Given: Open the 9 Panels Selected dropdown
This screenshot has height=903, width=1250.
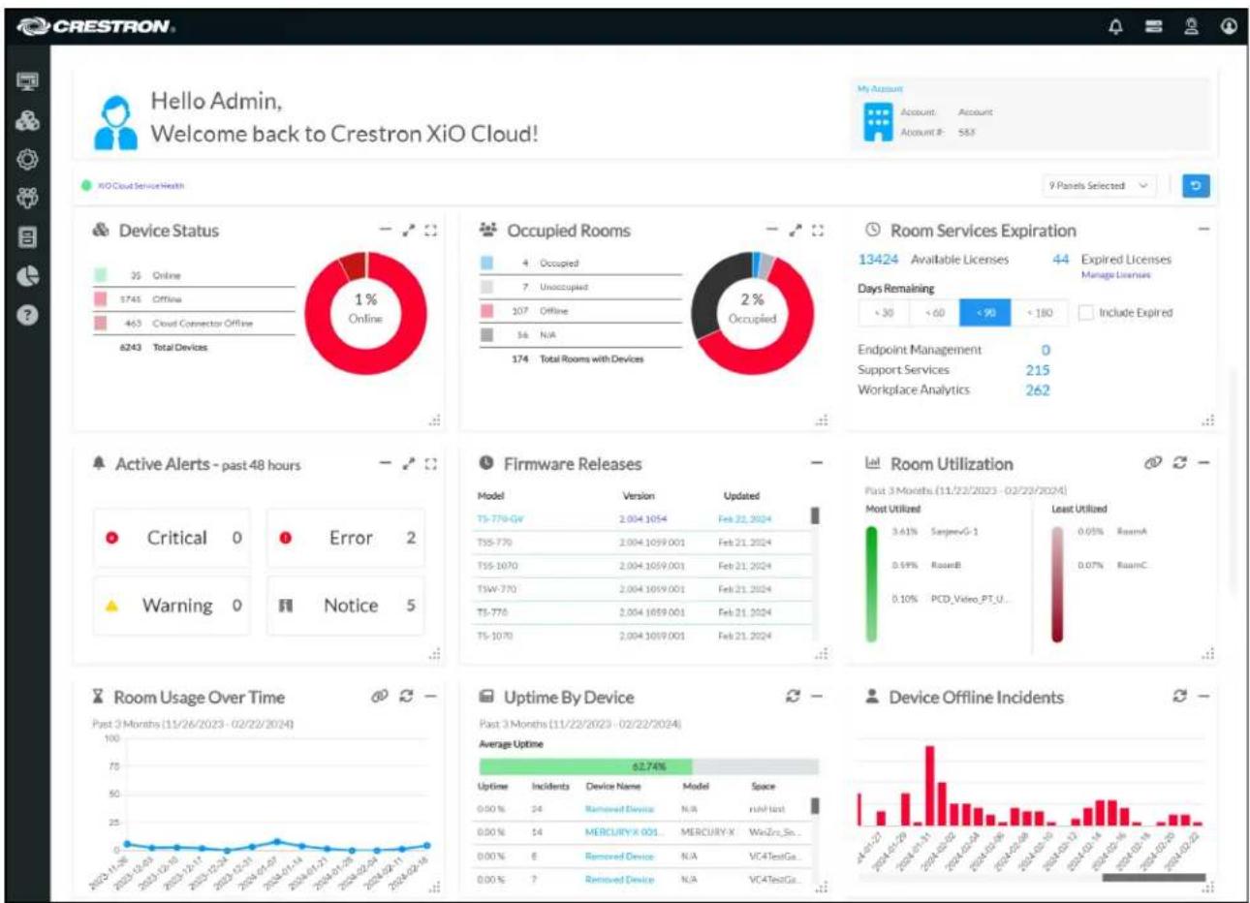Looking at the screenshot, I should [x=1099, y=185].
